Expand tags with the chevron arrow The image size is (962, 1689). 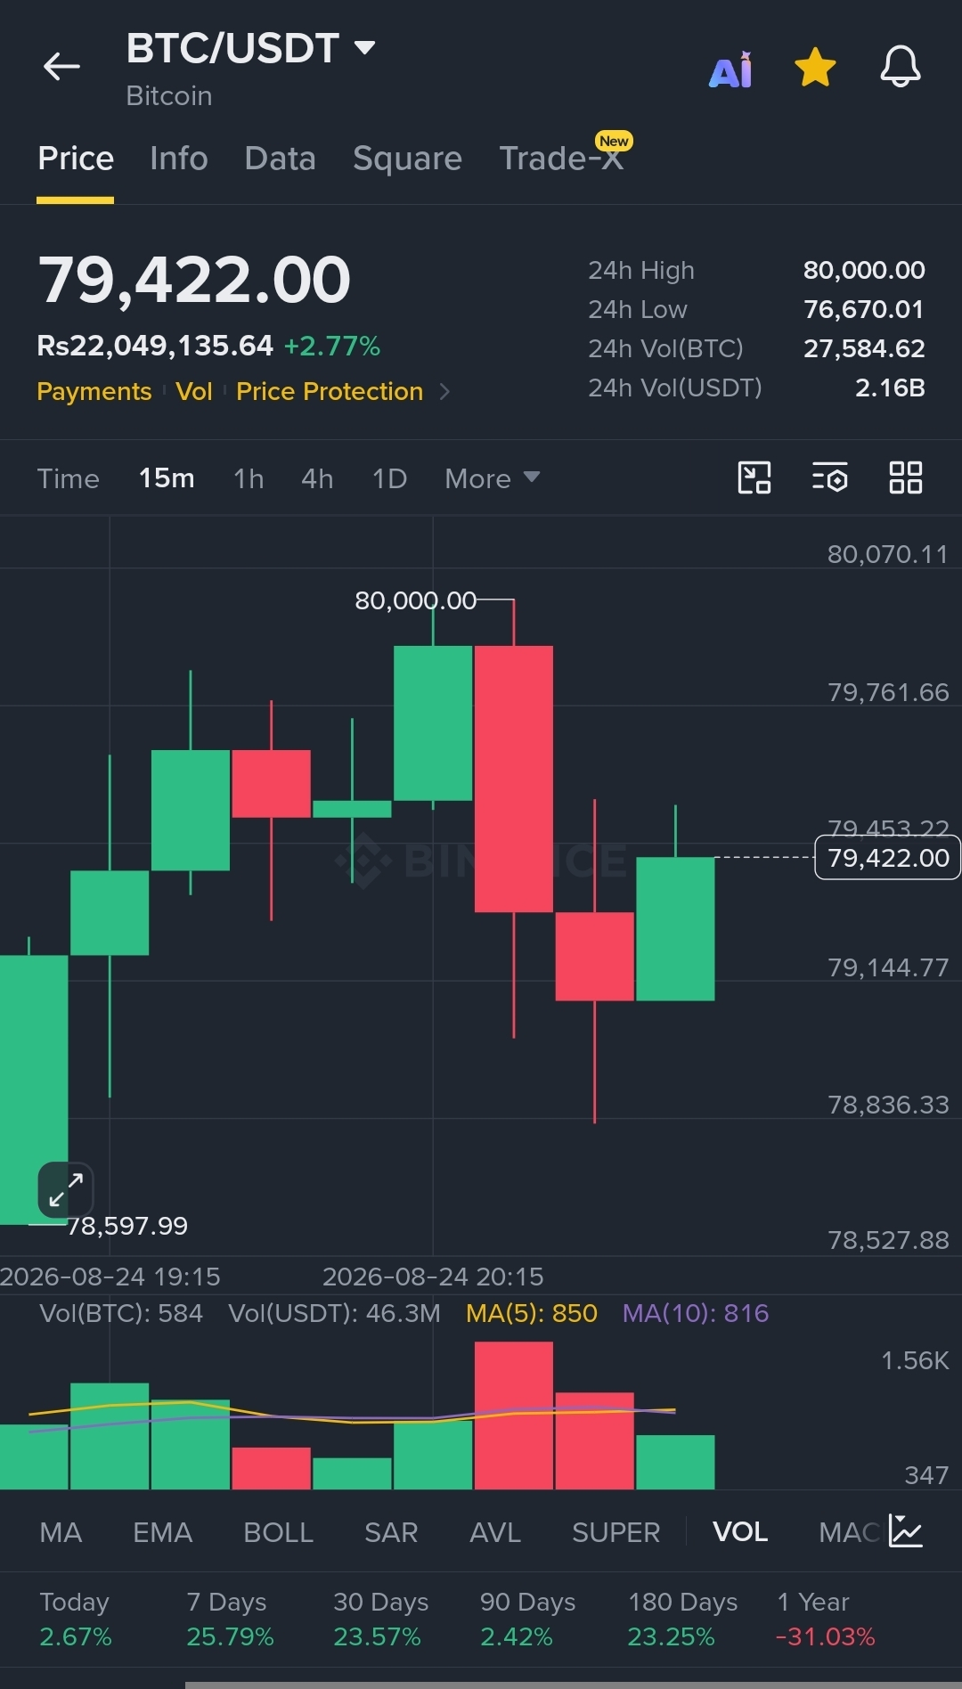click(444, 391)
